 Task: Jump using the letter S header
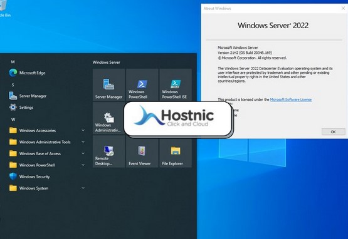(x=13, y=85)
